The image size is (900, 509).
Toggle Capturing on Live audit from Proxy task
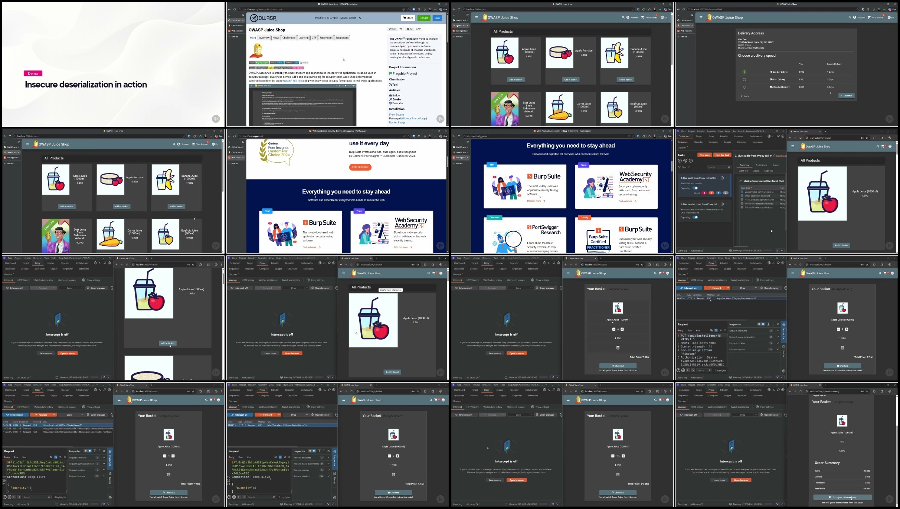tap(696, 188)
